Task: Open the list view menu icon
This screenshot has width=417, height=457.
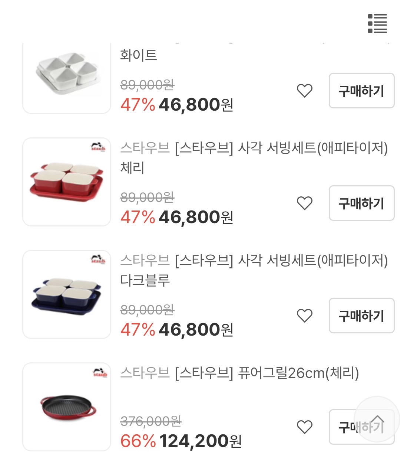Action: click(377, 23)
